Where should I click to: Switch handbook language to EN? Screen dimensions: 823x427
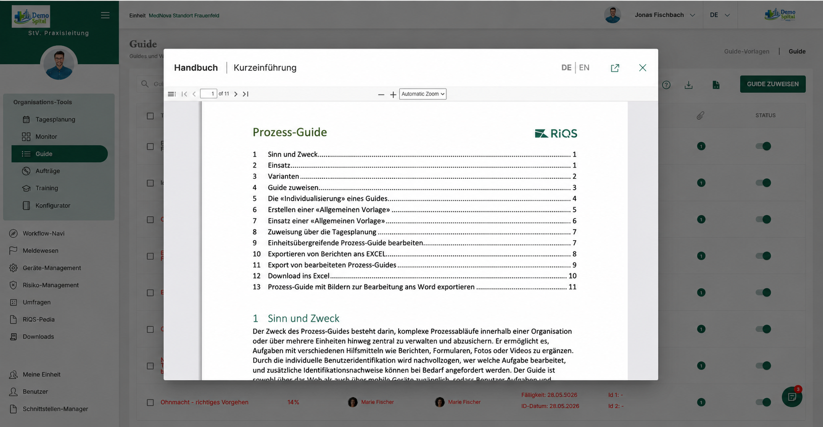[x=584, y=68]
